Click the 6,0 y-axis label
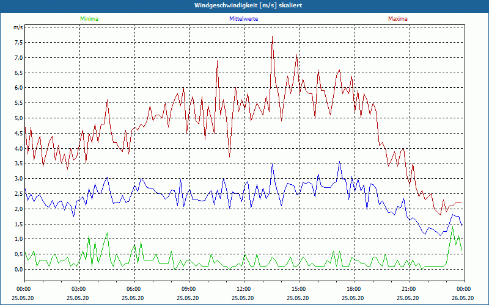 (x=19, y=88)
